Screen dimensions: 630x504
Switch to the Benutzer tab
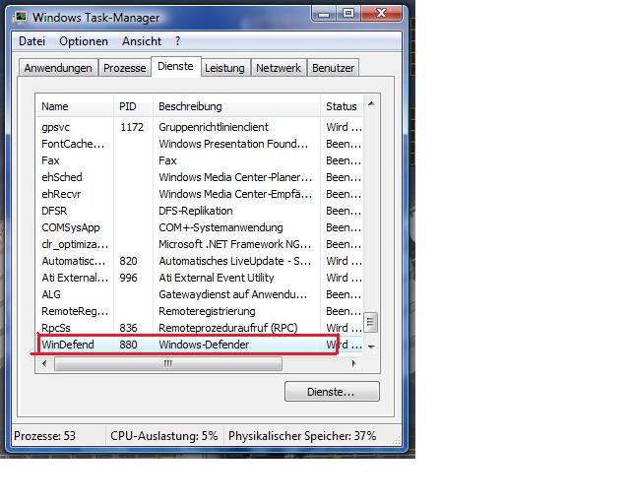333,68
